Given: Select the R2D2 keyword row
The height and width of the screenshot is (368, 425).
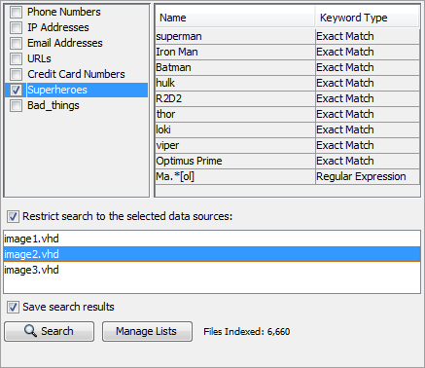Looking at the screenshot, I should click(287, 98).
